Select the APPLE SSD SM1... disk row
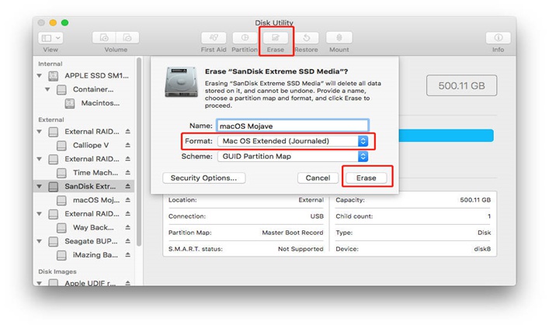 [84, 76]
